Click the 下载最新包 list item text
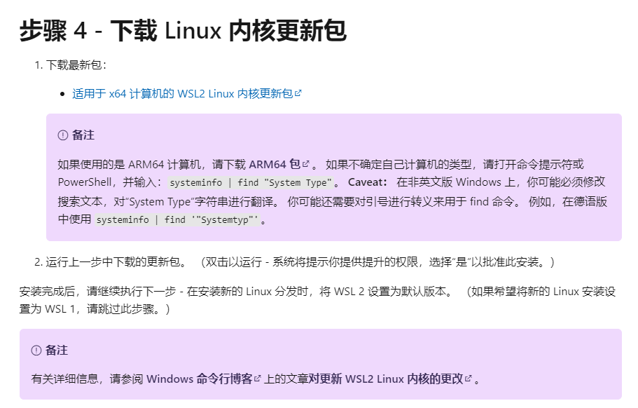638x408 pixels. (x=76, y=65)
